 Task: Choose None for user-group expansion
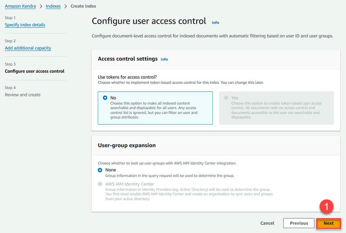(100, 170)
